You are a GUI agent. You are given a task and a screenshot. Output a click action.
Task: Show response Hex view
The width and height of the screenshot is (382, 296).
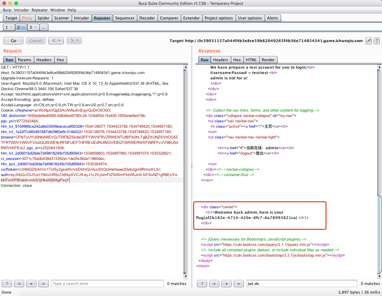pos(237,60)
